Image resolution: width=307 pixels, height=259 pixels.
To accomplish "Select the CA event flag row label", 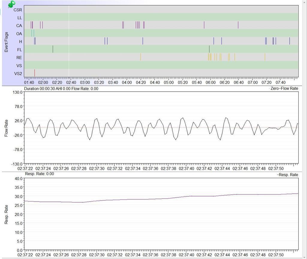I will pos(19,26).
